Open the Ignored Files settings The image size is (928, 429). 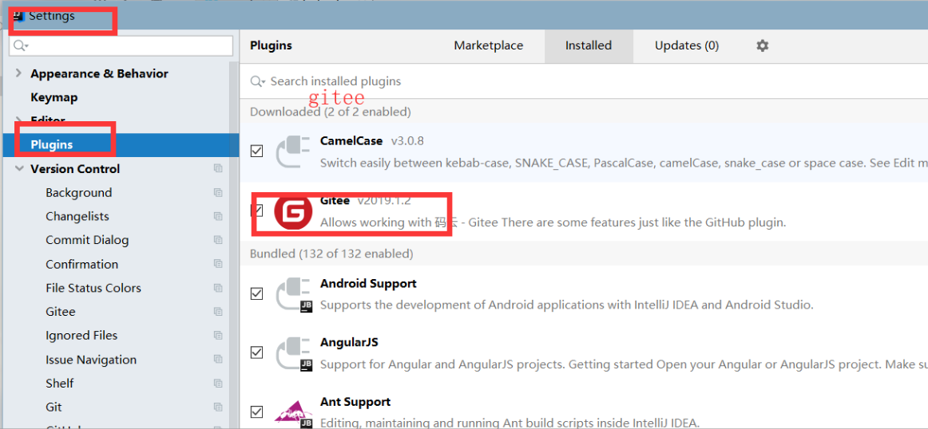point(81,335)
